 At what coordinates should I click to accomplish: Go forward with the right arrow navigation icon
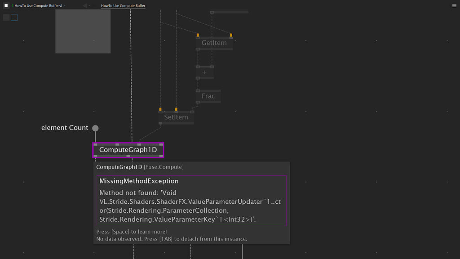point(93,5)
